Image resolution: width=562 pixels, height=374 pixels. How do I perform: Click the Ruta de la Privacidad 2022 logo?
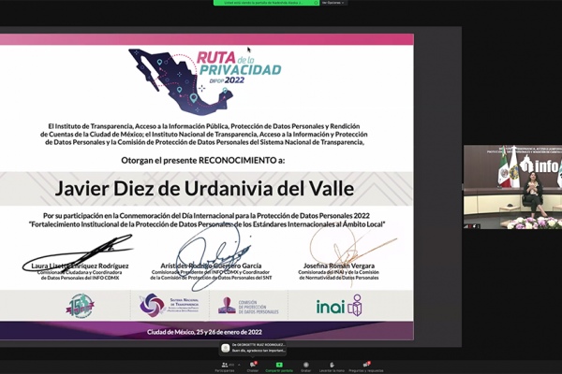204,82
